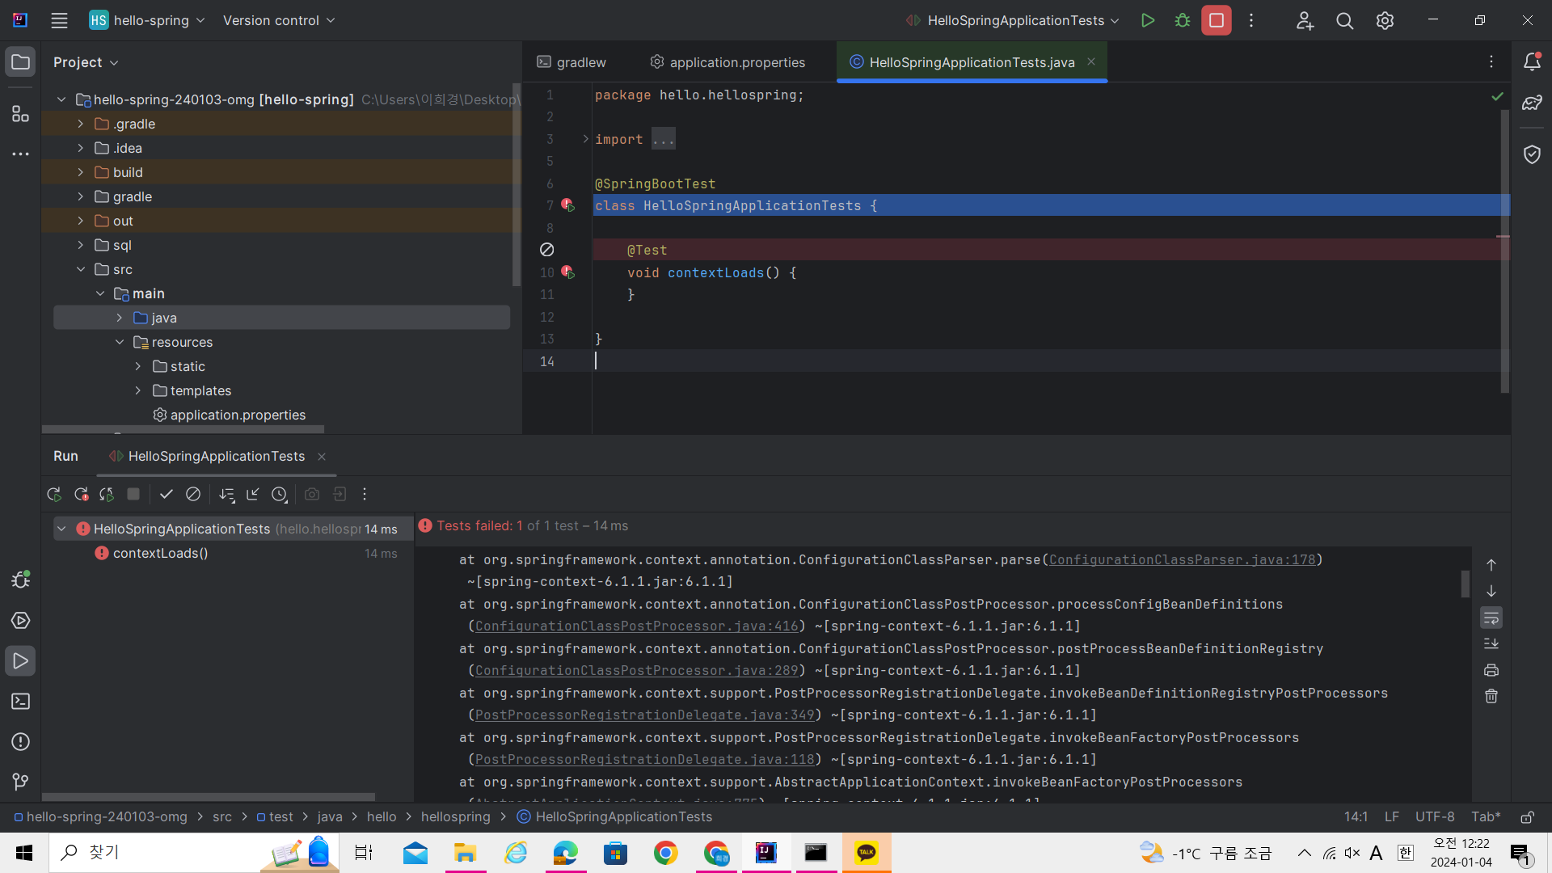
Task: Open editor tabs more options menu
Action: (x=1491, y=62)
